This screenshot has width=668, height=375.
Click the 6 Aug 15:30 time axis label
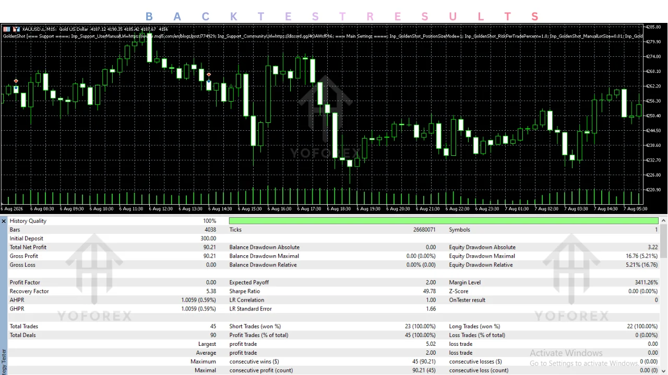click(x=249, y=209)
